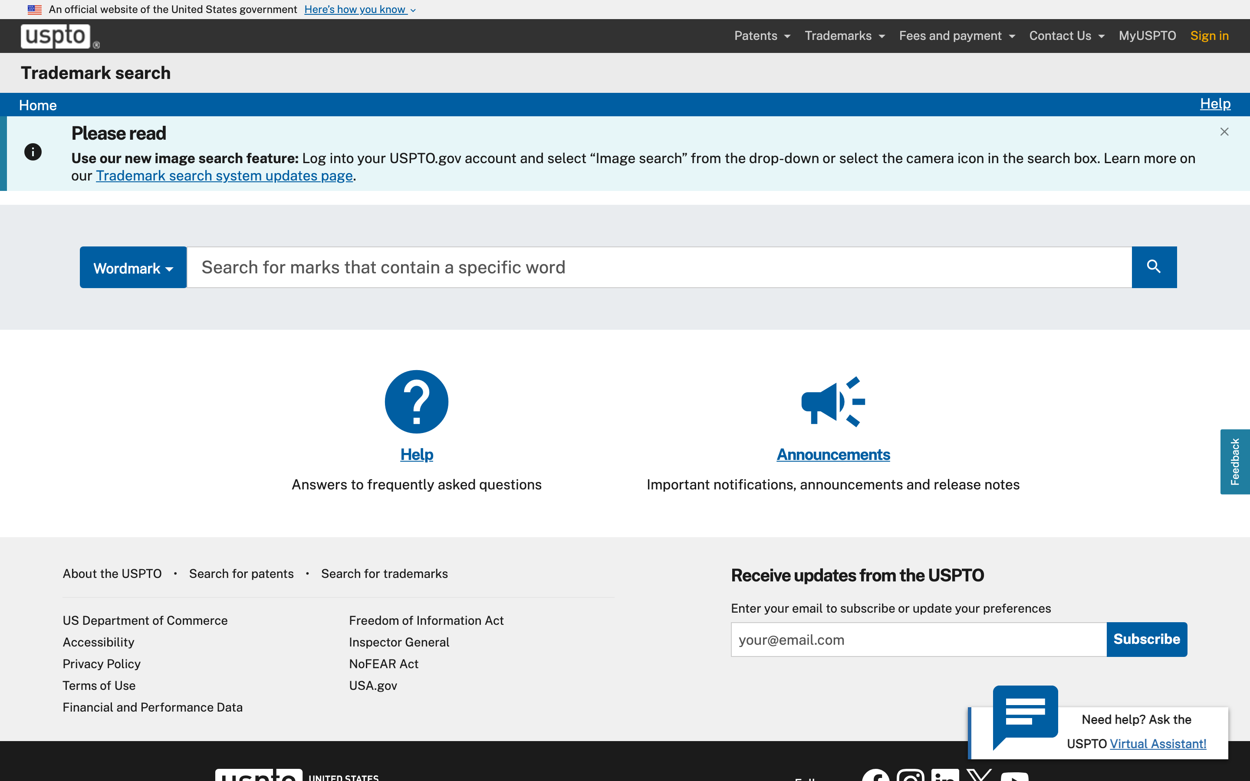
Task: Expand the Patents menu
Action: [763, 36]
